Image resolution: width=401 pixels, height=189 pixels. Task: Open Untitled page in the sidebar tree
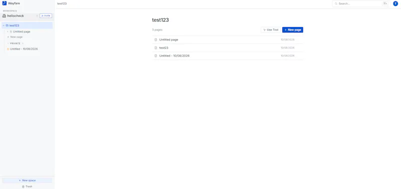pyautogui.click(x=22, y=32)
